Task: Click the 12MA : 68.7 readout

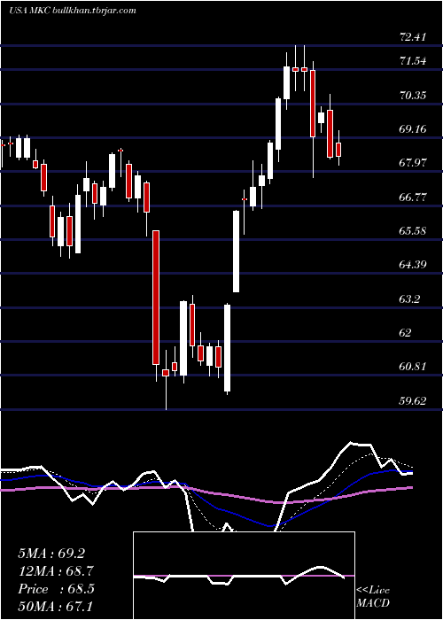Action: pyautogui.click(x=56, y=571)
